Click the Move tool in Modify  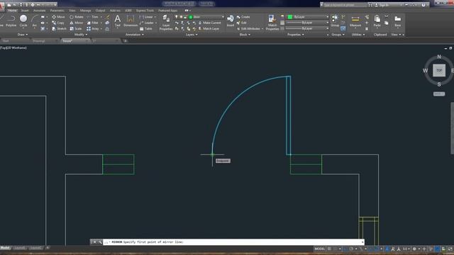pos(58,17)
